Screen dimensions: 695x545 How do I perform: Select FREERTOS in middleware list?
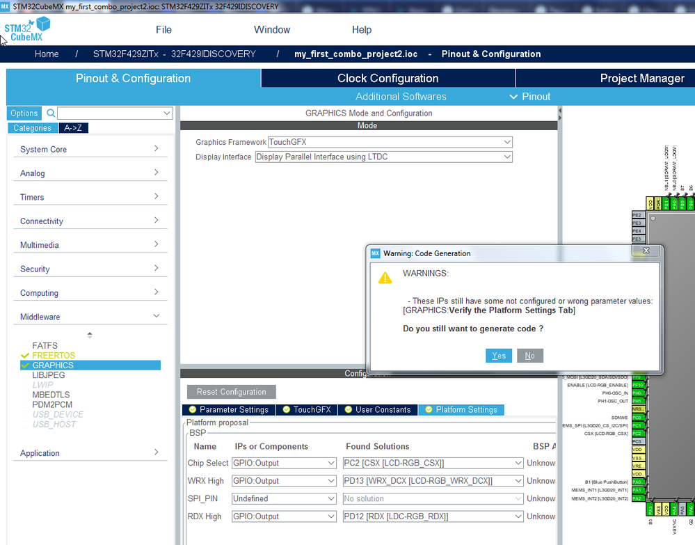point(54,356)
